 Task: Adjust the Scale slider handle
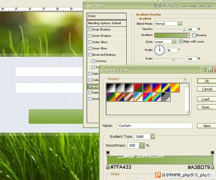(173, 59)
